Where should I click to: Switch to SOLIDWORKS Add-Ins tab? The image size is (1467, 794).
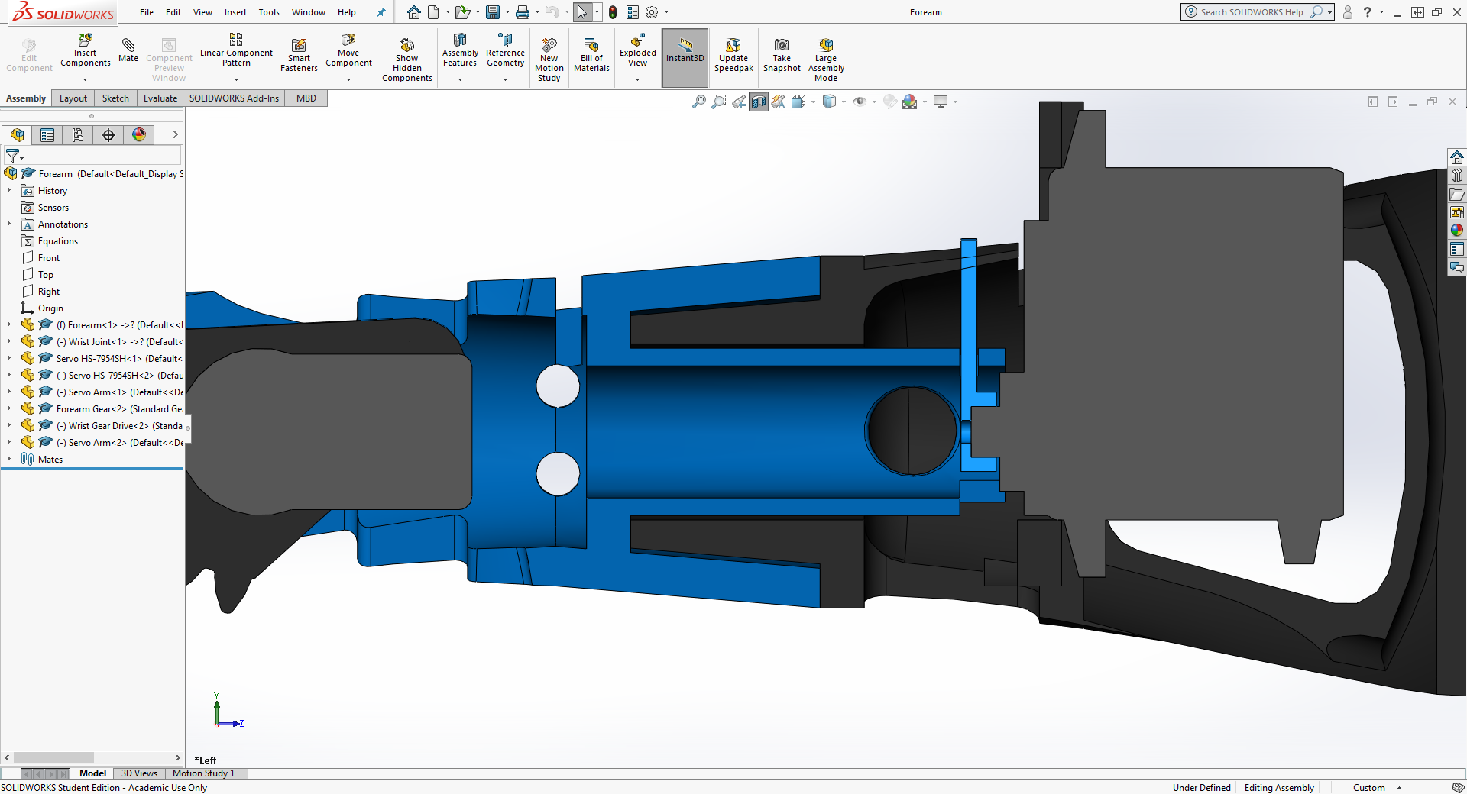tap(234, 98)
